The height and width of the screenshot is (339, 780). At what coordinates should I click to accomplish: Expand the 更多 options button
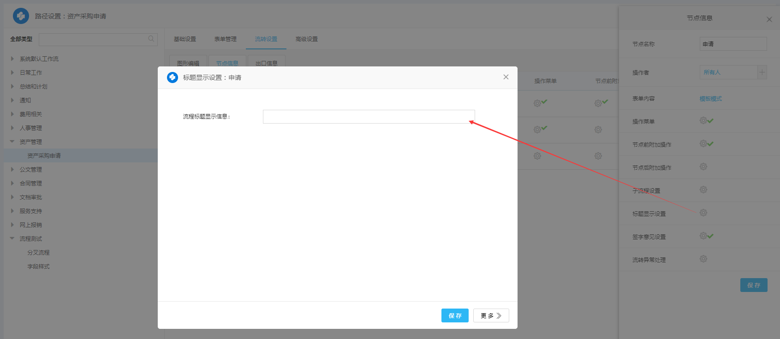point(491,315)
